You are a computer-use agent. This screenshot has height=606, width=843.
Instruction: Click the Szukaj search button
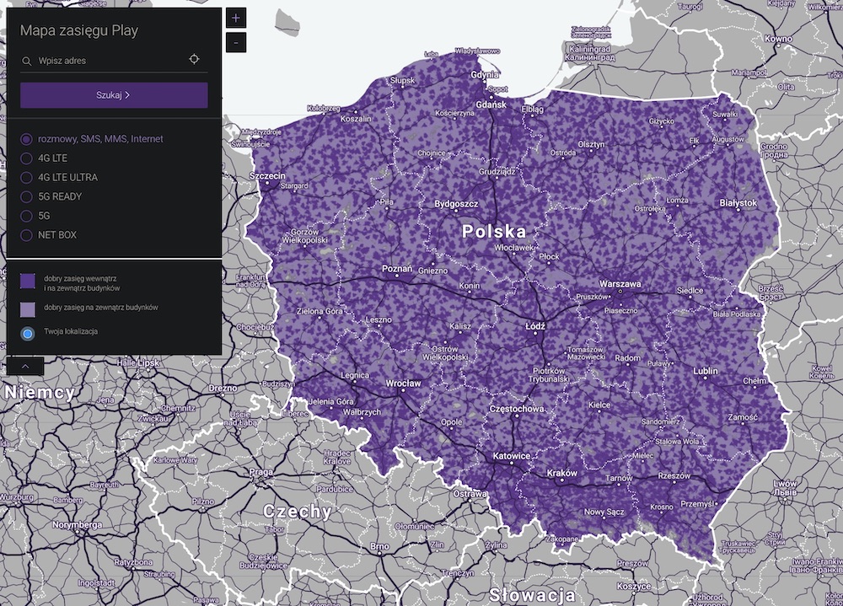pyautogui.click(x=114, y=95)
